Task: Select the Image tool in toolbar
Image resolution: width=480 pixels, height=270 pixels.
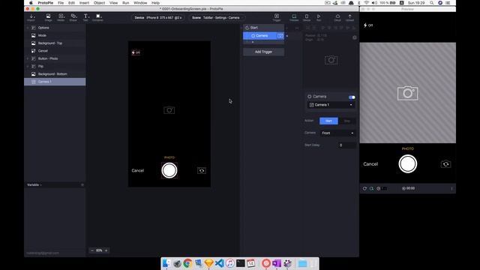Action: 48,17
